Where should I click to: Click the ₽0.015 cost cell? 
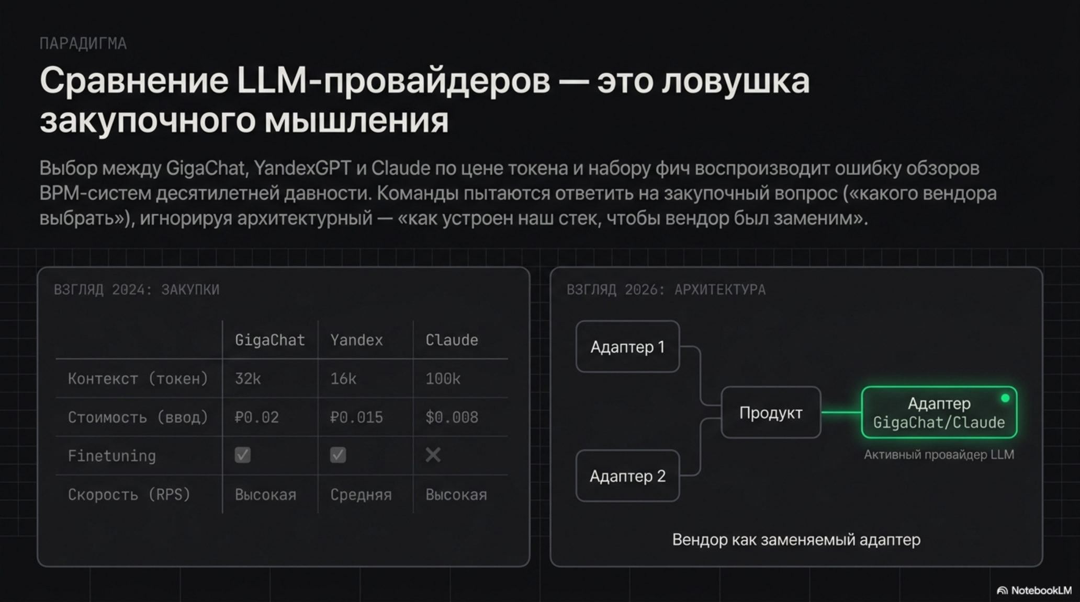pos(356,417)
